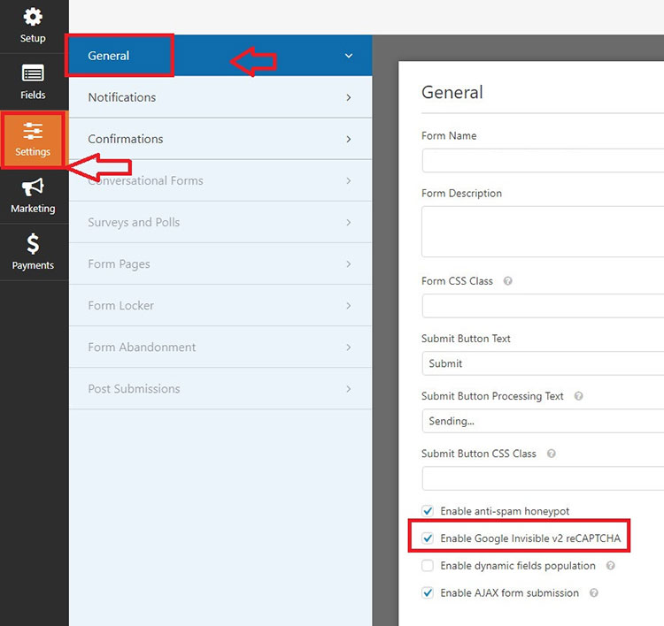The image size is (664, 626).
Task: Show help for Submit Button Processing Text
Action: [x=578, y=396]
